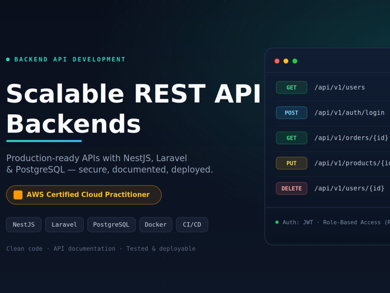Click the yellow window dot
Image resolution: width=390 pixels, height=293 pixels.
coord(286,61)
